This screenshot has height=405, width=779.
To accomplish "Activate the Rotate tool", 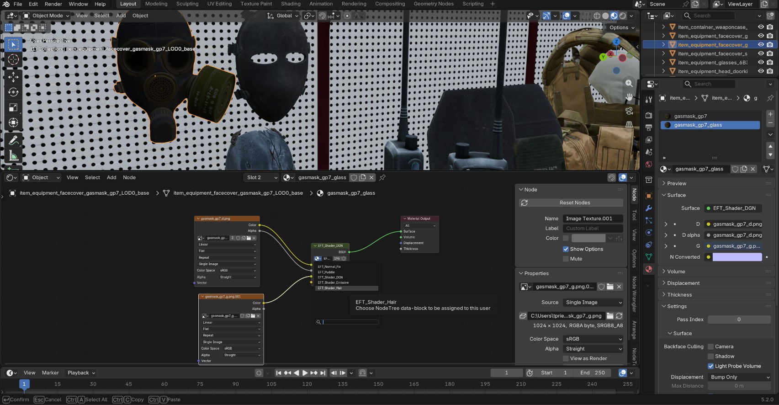I will point(13,92).
